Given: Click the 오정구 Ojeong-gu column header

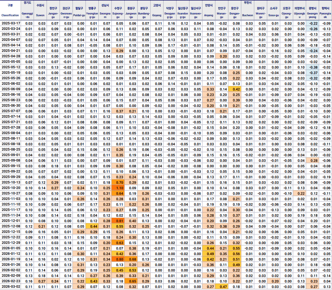Looking at the screenshot, I should (286, 10).
